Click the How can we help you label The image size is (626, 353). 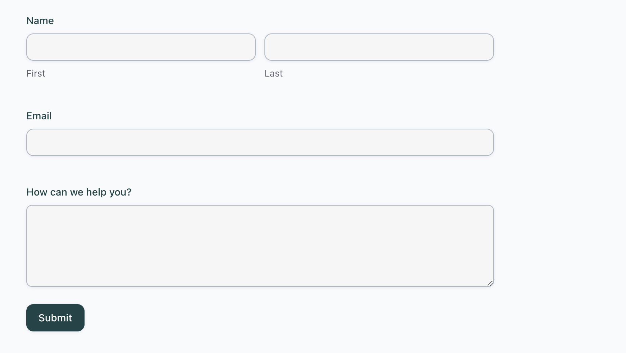click(78, 192)
